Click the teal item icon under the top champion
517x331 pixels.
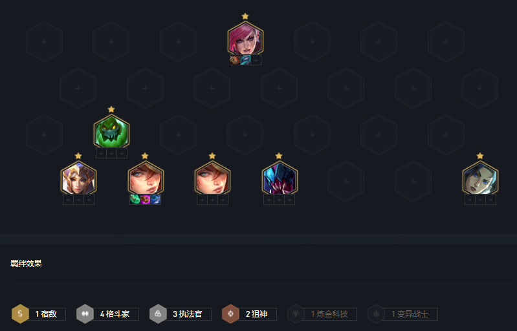click(246, 60)
